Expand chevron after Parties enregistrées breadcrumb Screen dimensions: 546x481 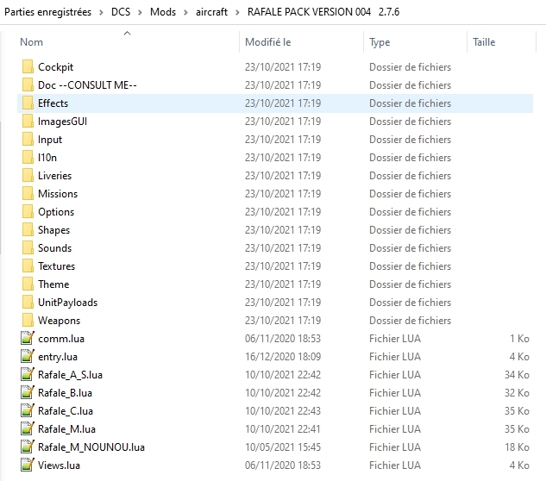(x=101, y=13)
